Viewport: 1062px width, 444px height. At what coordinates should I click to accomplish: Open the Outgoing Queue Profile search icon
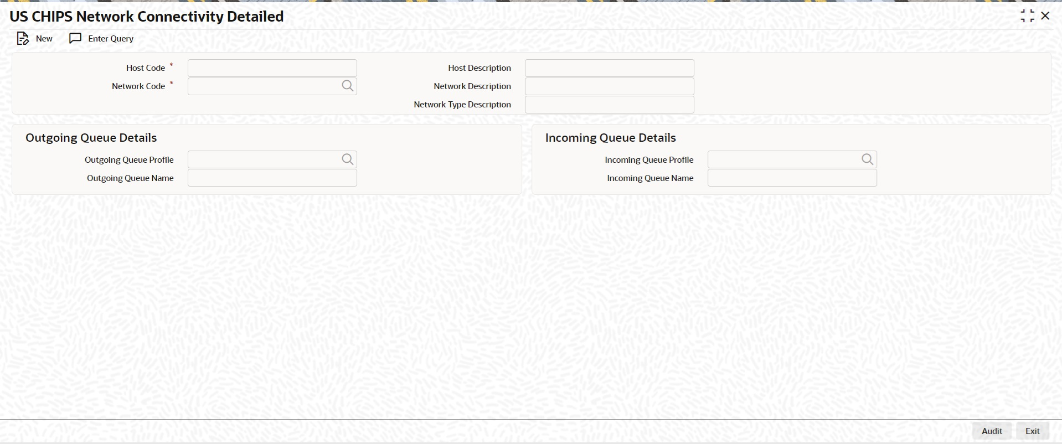click(348, 159)
